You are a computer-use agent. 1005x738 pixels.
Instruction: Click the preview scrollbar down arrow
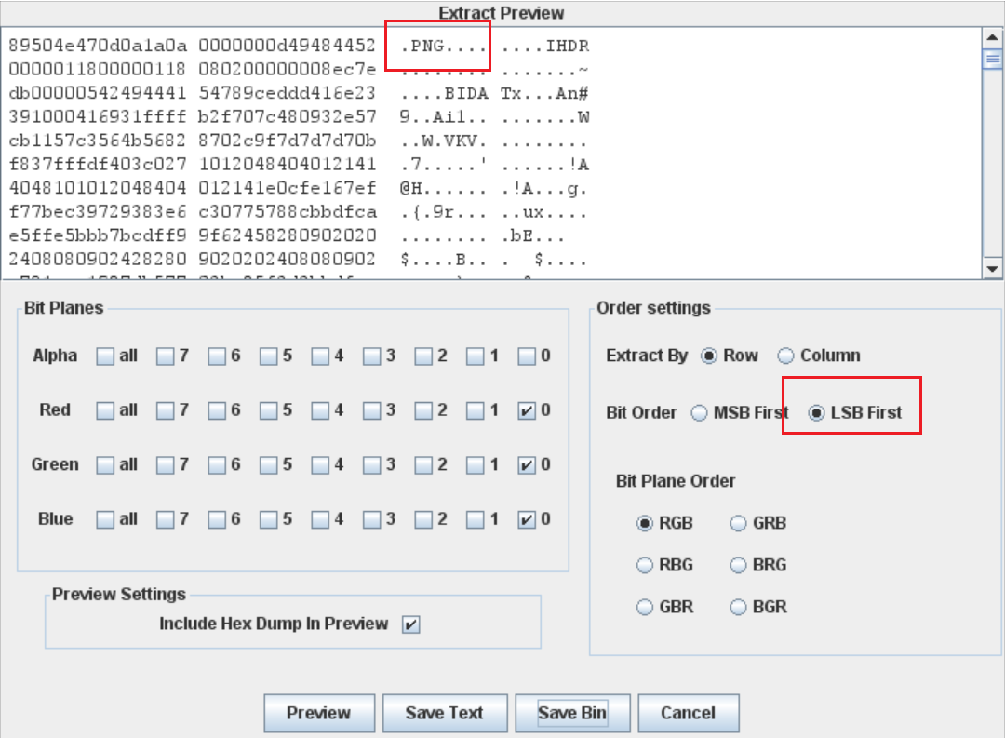(x=993, y=269)
